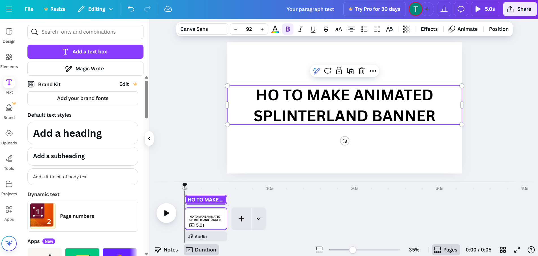The image size is (538, 256).
Task: Play the timeline with round play button
Action: click(166, 213)
